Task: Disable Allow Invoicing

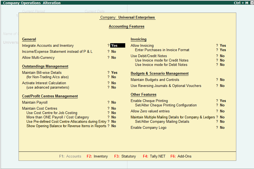Action: [x=222, y=45]
